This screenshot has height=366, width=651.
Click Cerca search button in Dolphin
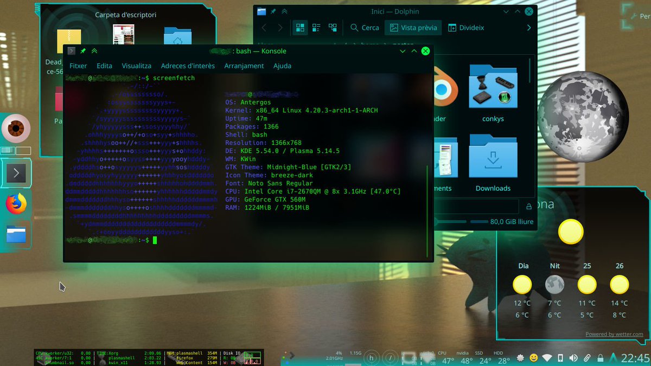coord(365,28)
